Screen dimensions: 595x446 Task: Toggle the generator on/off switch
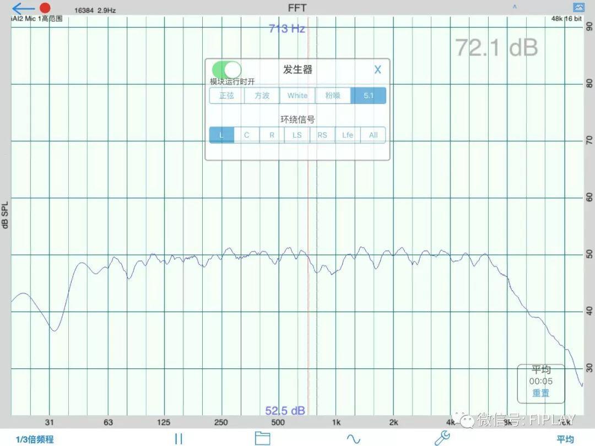pyautogui.click(x=226, y=69)
